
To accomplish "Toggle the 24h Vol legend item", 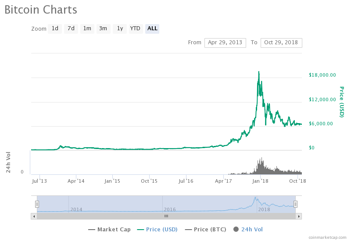I will point(248,229).
